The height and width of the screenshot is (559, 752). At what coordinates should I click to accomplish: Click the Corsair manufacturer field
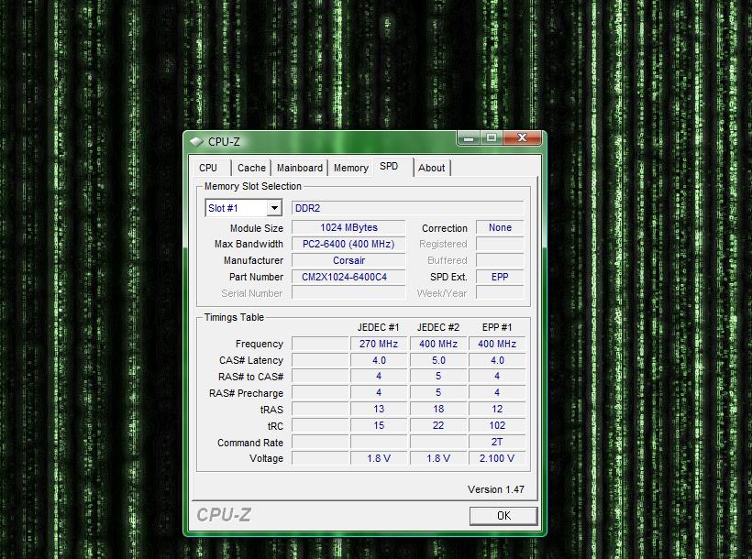(348, 260)
